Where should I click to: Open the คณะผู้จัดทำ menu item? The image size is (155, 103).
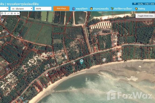tap(82, 9)
